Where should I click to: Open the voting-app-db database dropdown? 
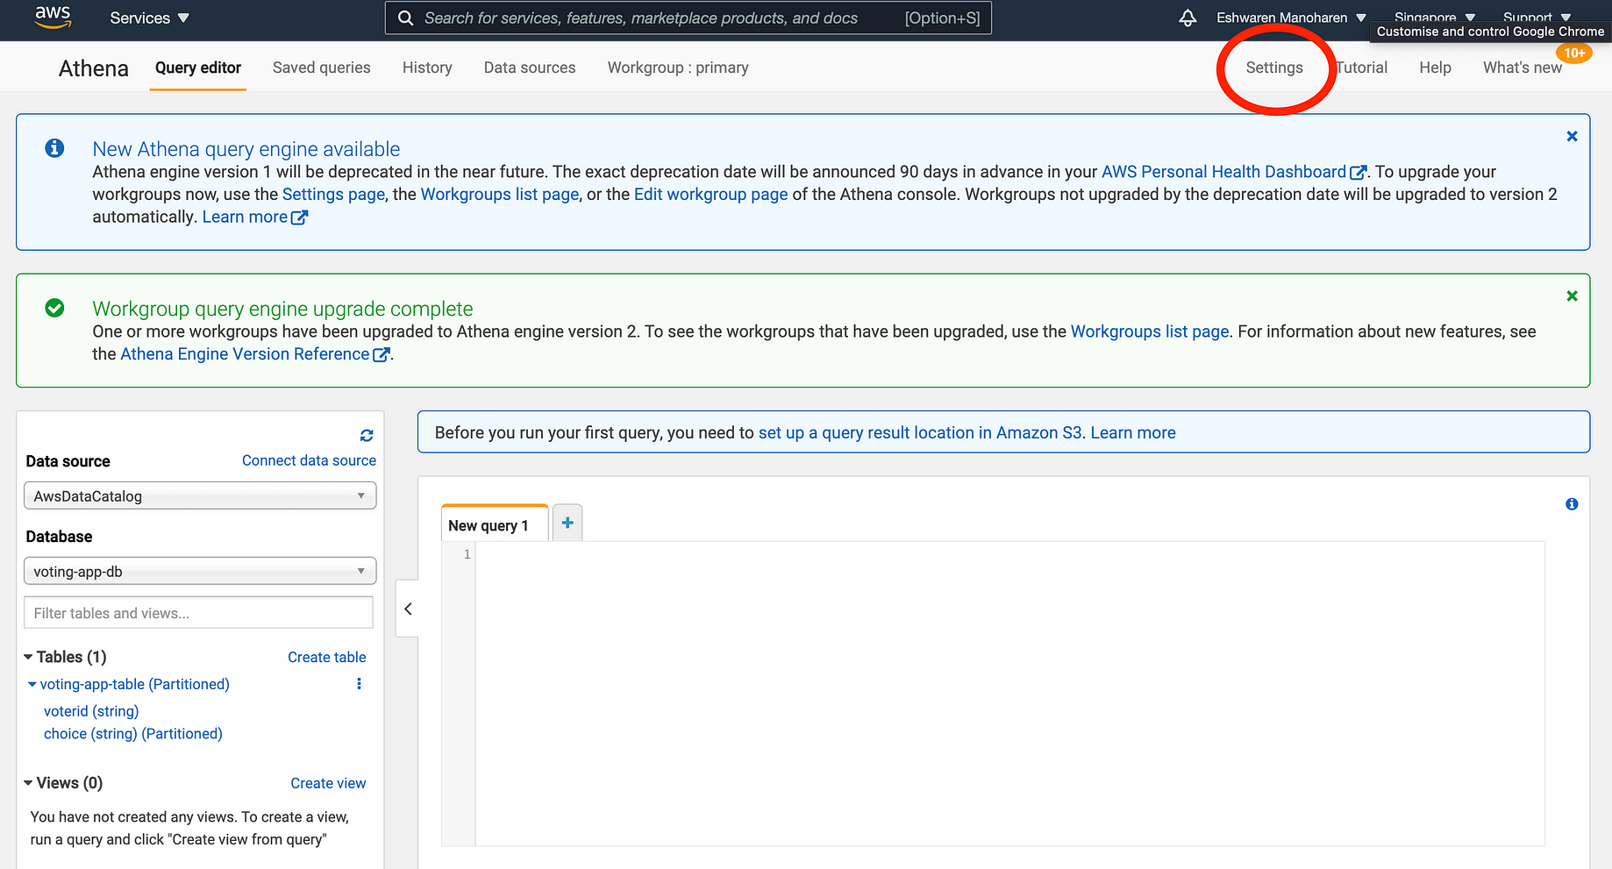point(200,571)
